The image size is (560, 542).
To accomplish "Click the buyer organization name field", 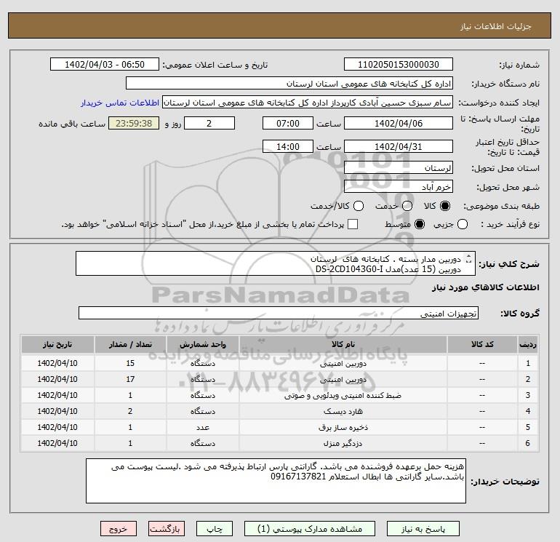I will point(289,84).
